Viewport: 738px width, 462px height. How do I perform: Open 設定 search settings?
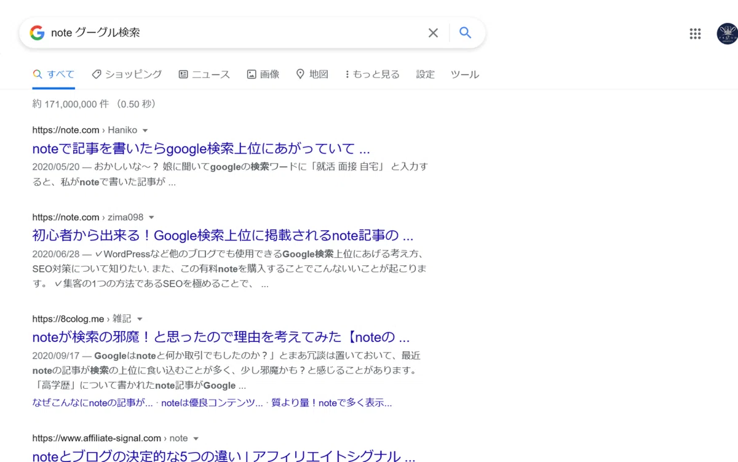tap(425, 74)
